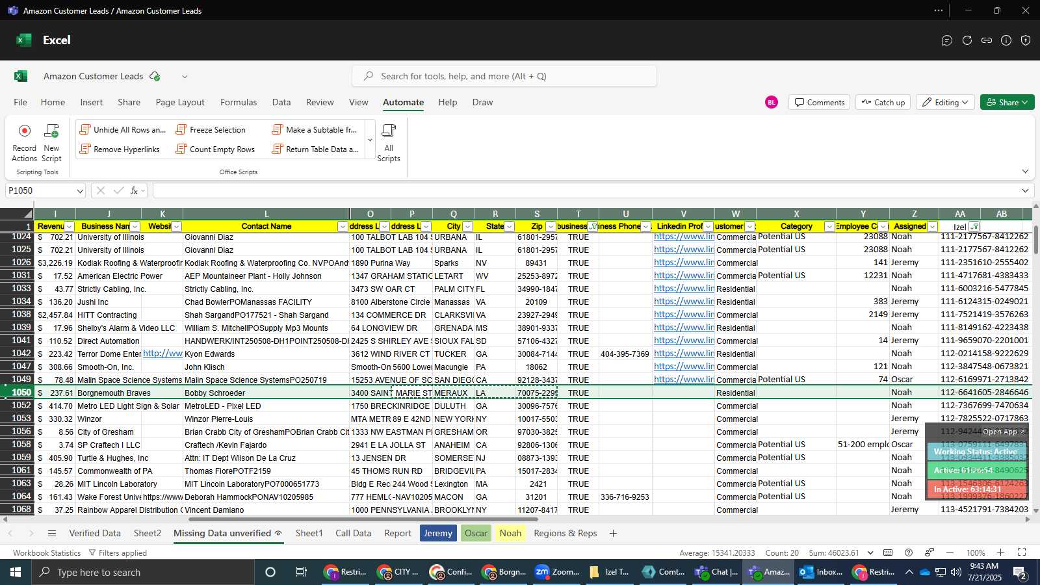Image resolution: width=1040 pixels, height=585 pixels.
Task: Open the Data ribbon tab
Action: click(x=281, y=102)
